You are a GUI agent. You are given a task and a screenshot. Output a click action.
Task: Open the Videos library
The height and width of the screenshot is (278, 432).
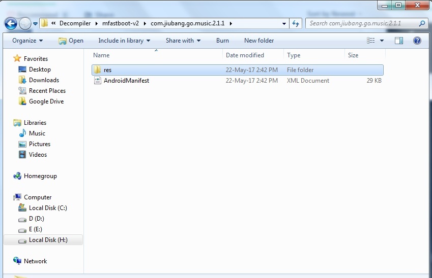[38, 155]
